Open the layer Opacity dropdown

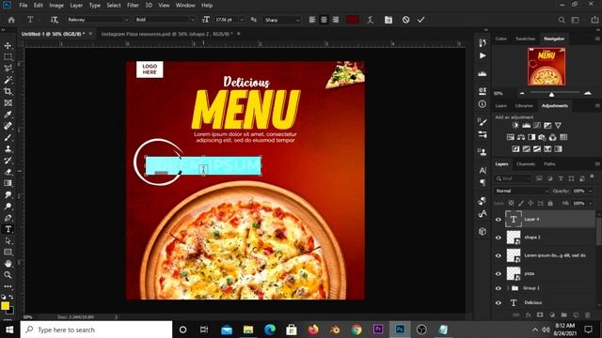(591, 191)
